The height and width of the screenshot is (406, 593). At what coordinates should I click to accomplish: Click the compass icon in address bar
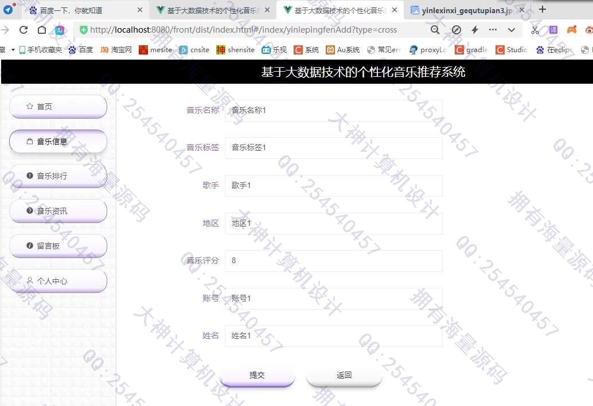point(457,30)
